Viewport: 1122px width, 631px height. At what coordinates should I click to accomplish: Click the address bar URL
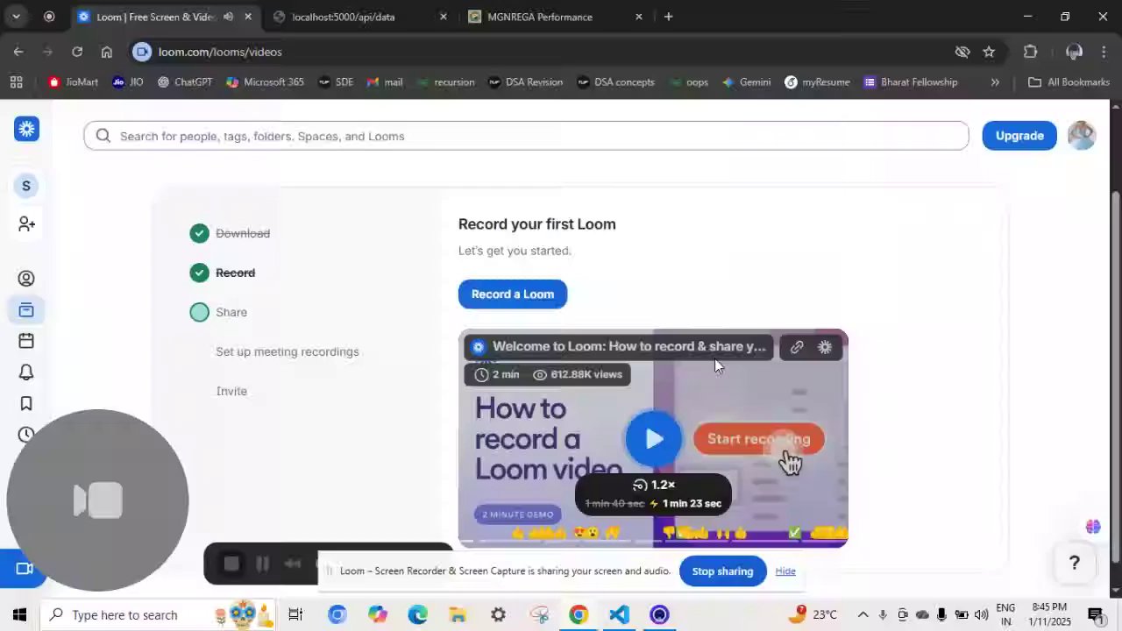tap(220, 52)
